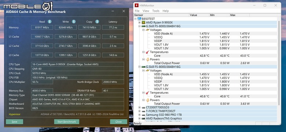Collapse the first G.Skill F5-8000J3848H16G node
Screen dimensions: 286x132
pyautogui.click(x=139, y=26)
